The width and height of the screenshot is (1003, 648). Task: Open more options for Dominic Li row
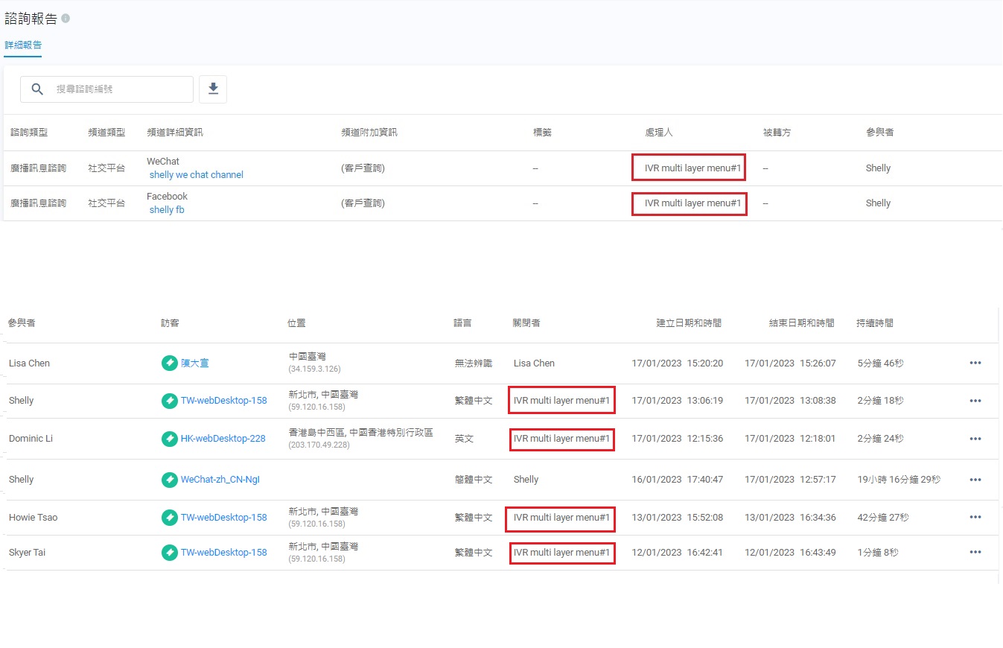coord(975,439)
